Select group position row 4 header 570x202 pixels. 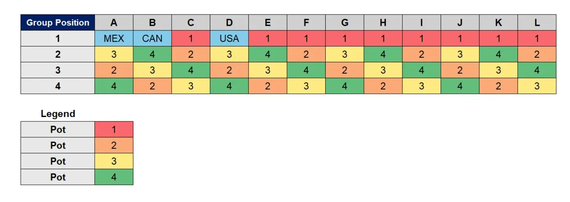(58, 86)
